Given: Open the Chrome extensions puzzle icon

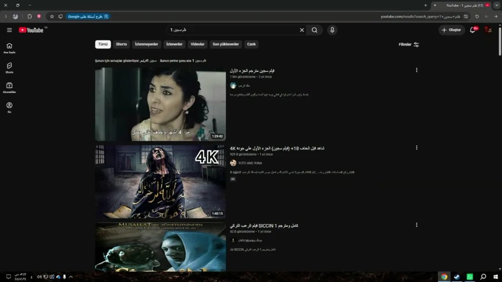Looking at the screenshot, I should (29, 16).
